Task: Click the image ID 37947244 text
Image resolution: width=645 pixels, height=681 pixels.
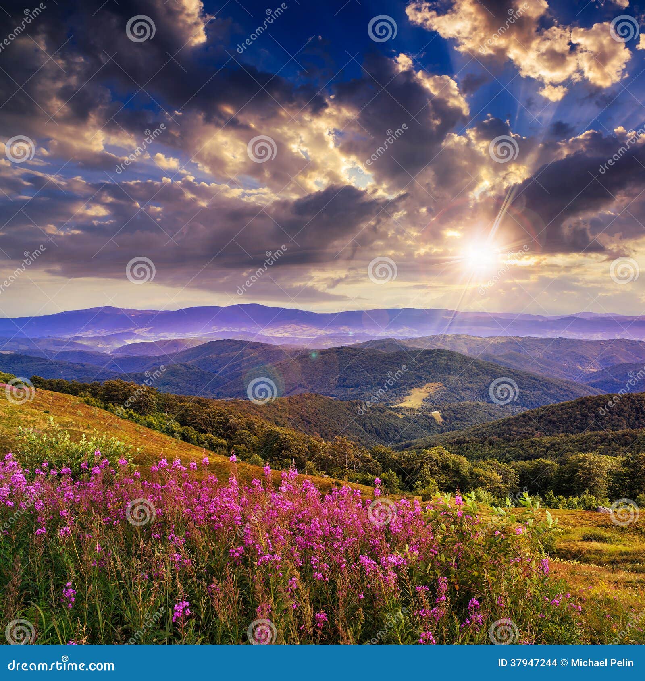Action: 528,662
